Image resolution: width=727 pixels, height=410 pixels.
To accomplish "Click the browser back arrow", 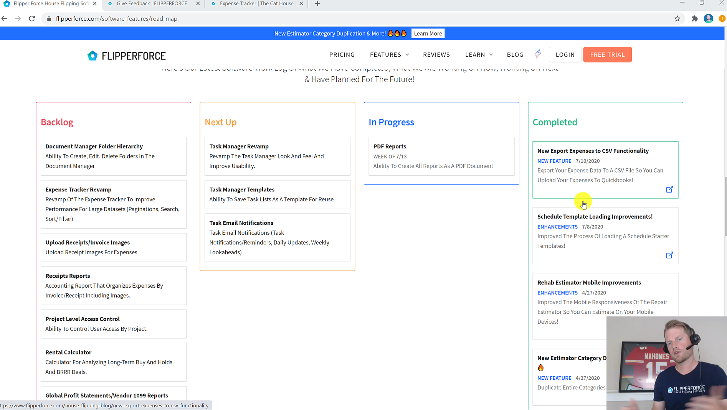I will click(4, 18).
